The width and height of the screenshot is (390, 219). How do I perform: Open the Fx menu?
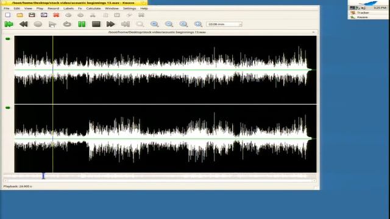[x=80, y=9]
